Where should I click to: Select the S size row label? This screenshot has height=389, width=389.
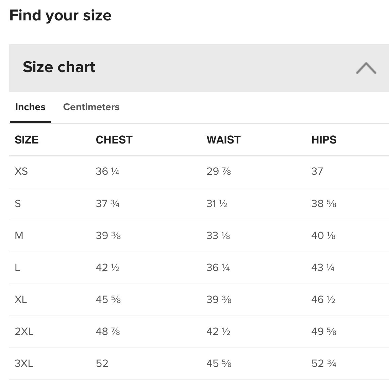(x=18, y=204)
